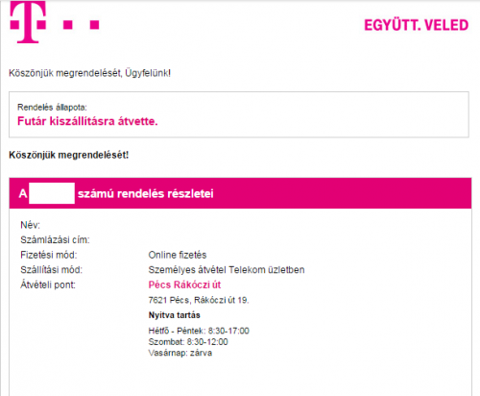Click the számú rendelés részletei header
Image resolution: width=480 pixels, height=396 pixels.
(x=146, y=193)
